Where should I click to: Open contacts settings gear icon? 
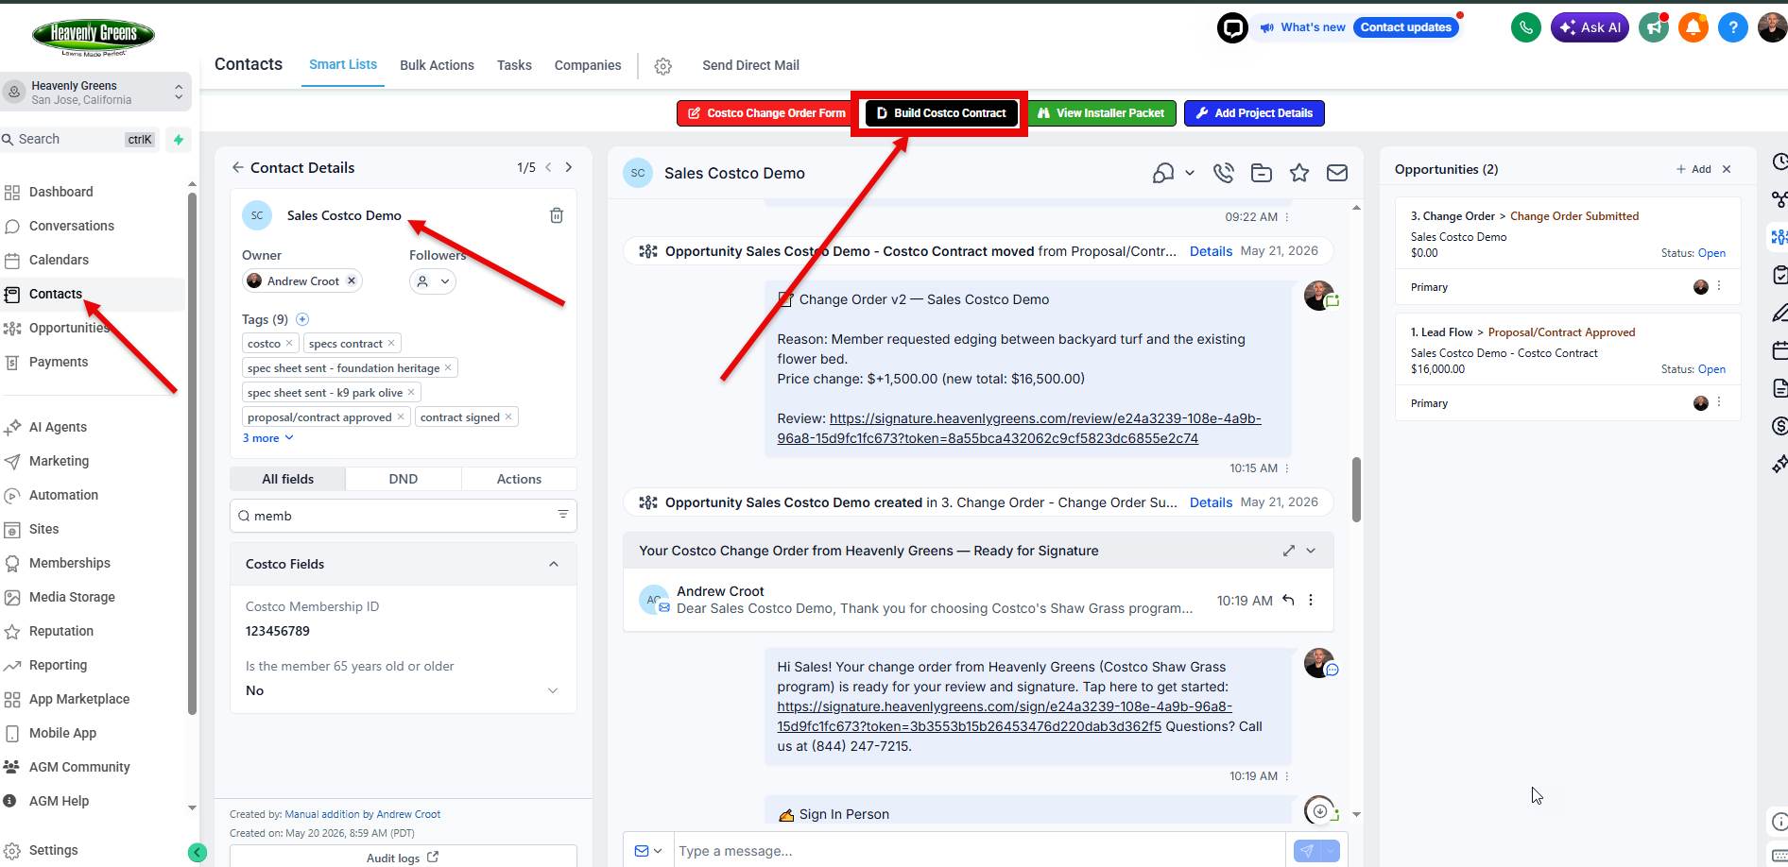[663, 66]
